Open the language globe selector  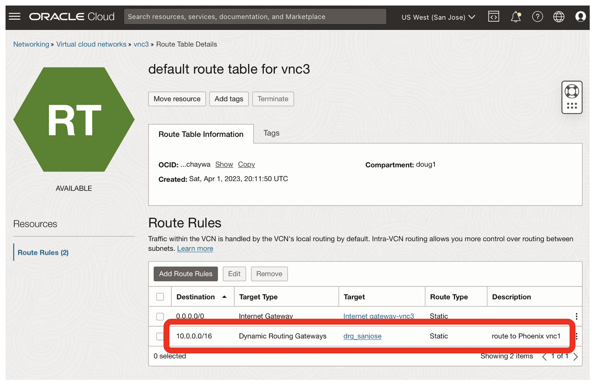coord(559,16)
